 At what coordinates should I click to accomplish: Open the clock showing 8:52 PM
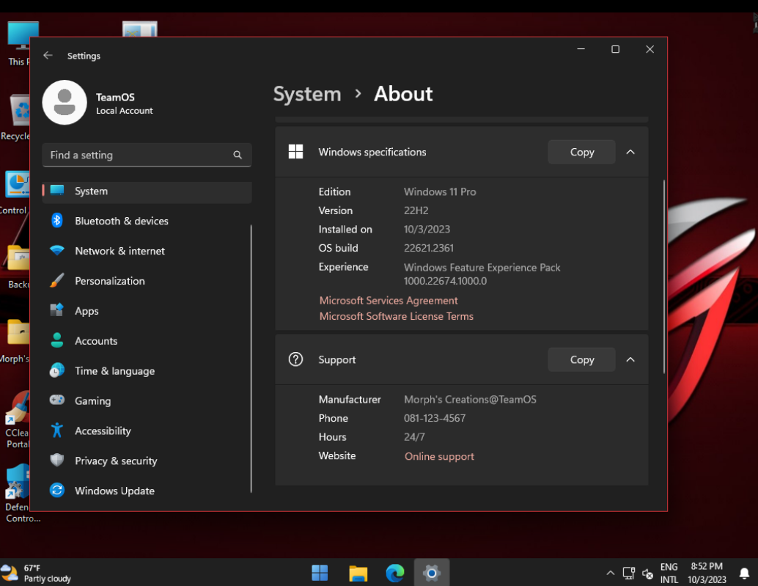pos(707,574)
